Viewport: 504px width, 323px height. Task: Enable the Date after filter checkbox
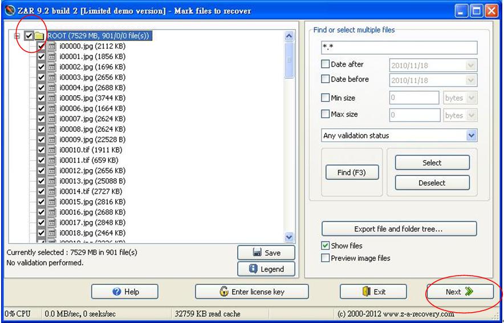click(326, 64)
